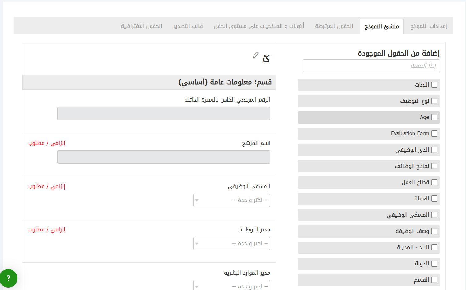Enable the Evaluation Form checkbox

point(434,133)
